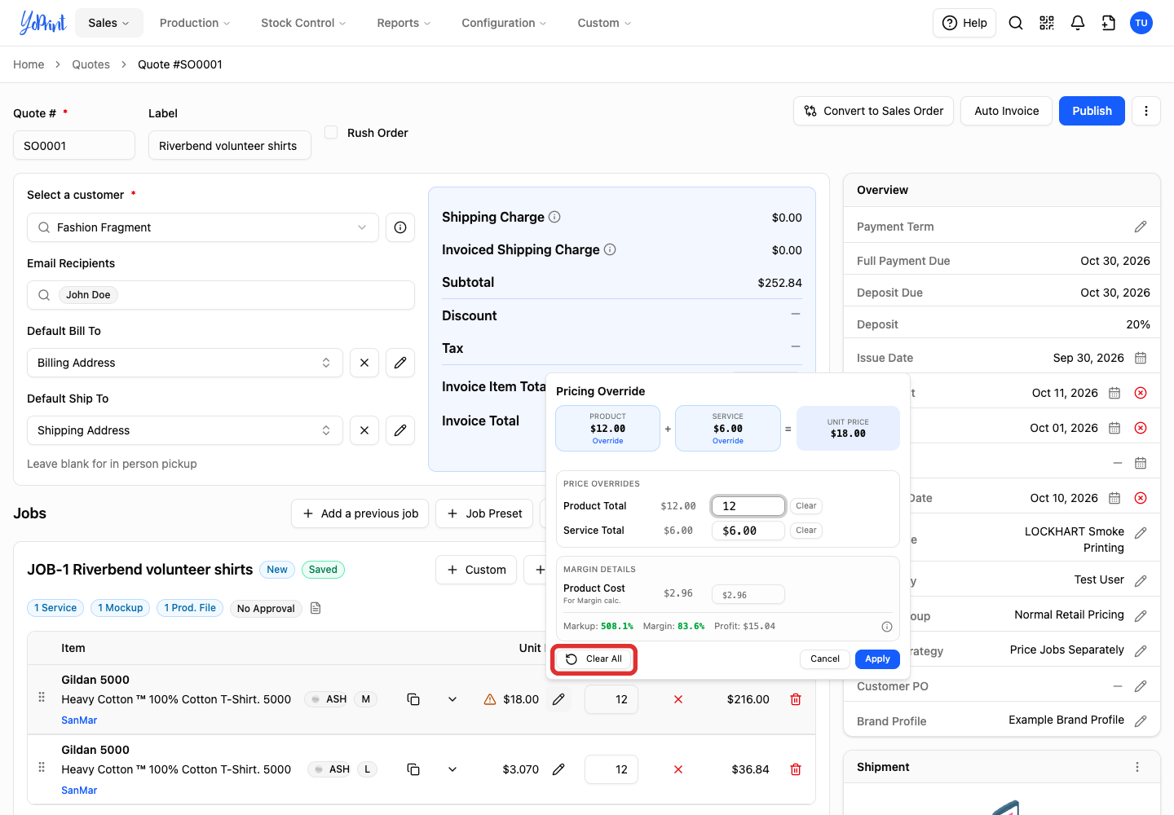This screenshot has width=1174, height=815.
Task: Open the Shipping Address dropdown
Action: point(183,430)
